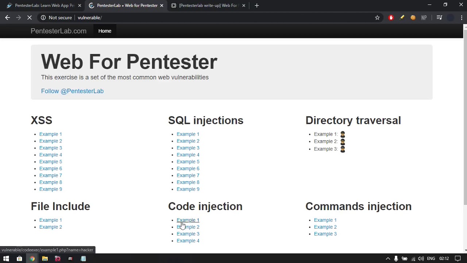This screenshot has width=467, height=263.
Task: Click Directory traversal Example 2 hacker icon
Action: (343, 142)
